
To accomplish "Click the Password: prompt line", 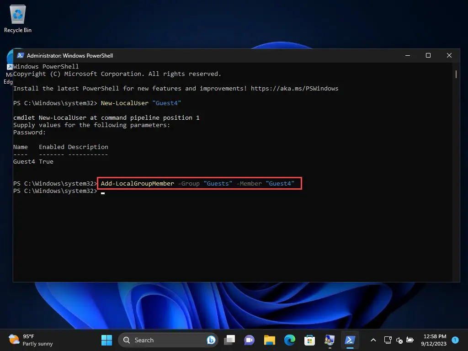I will pyautogui.click(x=30, y=132).
